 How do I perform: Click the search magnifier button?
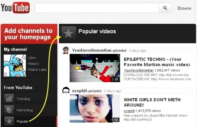click(x=165, y=8)
